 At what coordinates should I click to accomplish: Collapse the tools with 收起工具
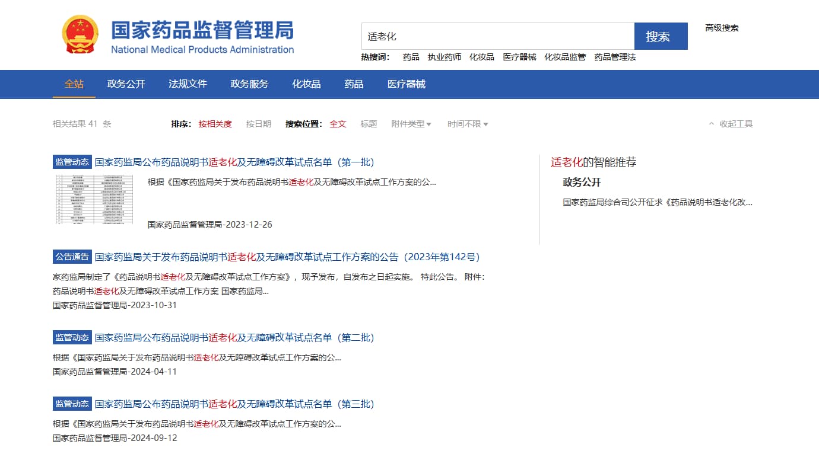point(731,124)
